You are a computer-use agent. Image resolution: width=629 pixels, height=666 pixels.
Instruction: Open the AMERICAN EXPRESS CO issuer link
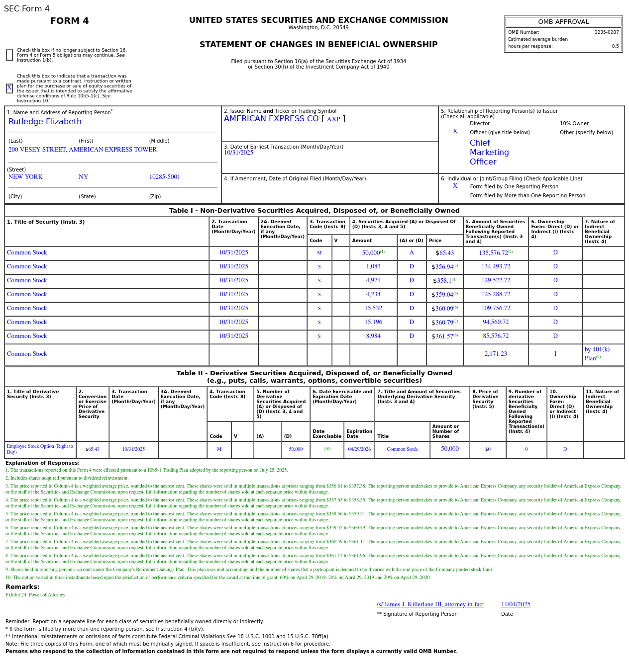pyautogui.click(x=271, y=119)
